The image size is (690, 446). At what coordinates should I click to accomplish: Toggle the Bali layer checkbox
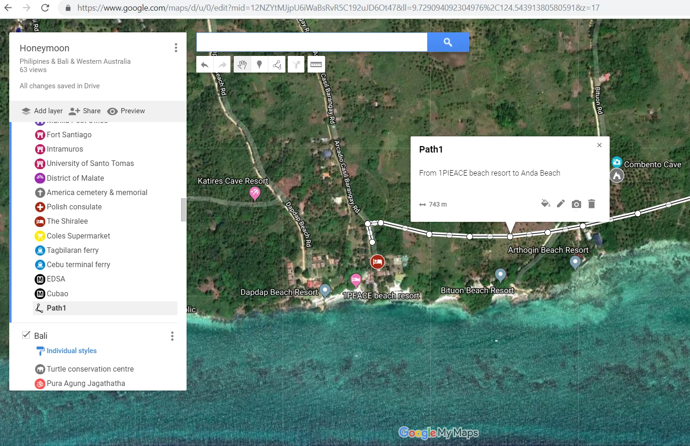[26, 335]
